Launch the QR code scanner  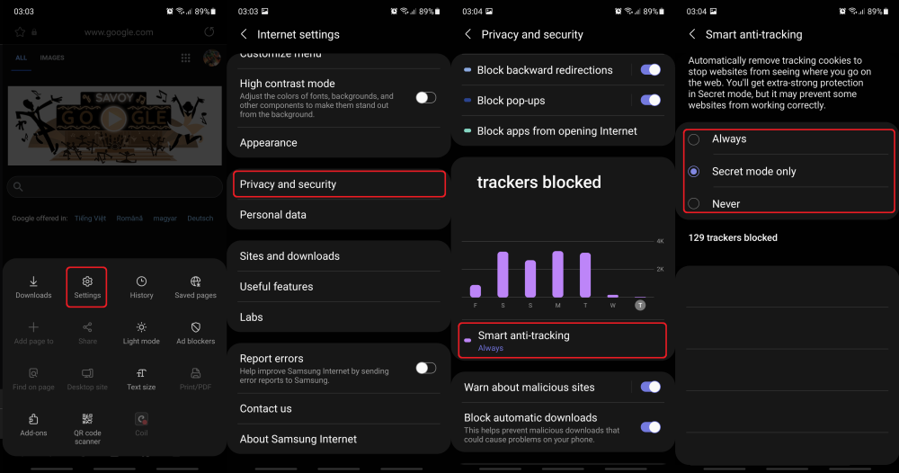87,428
